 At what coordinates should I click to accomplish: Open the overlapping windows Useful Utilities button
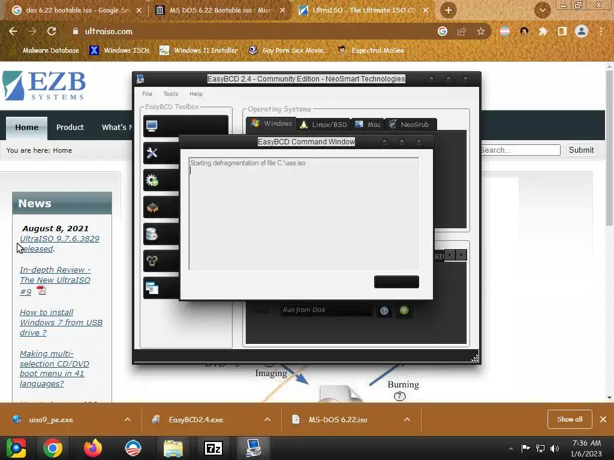point(161,288)
